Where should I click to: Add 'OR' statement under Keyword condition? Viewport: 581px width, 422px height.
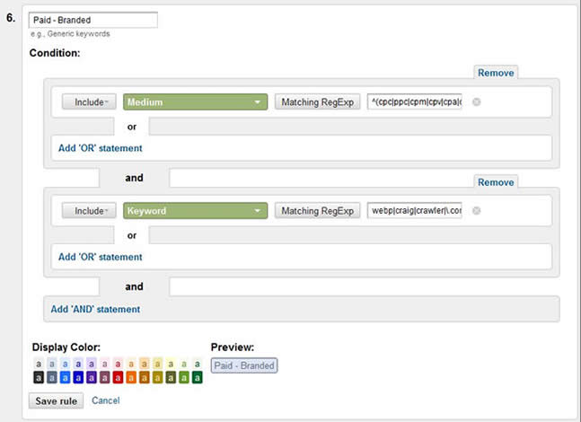pyautogui.click(x=100, y=257)
